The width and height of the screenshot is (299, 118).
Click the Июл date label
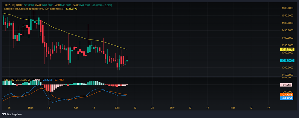click(x=31, y=108)
